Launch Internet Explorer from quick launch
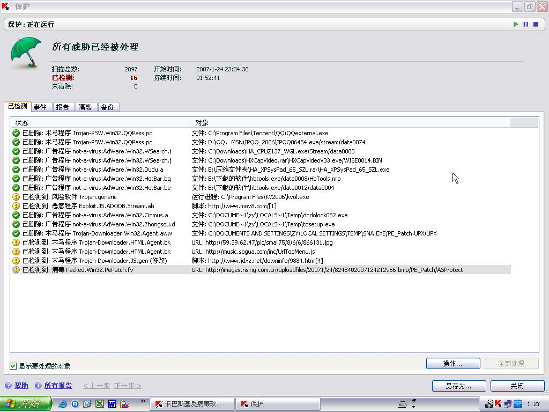The width and height of the screenshot is (549, 412). click(x=62, y=404)
